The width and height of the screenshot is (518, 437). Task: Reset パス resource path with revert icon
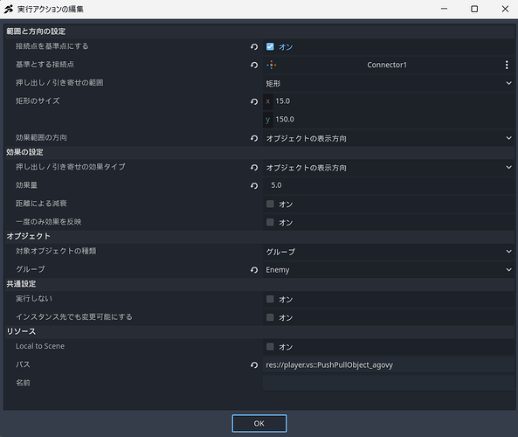point(254,365)
